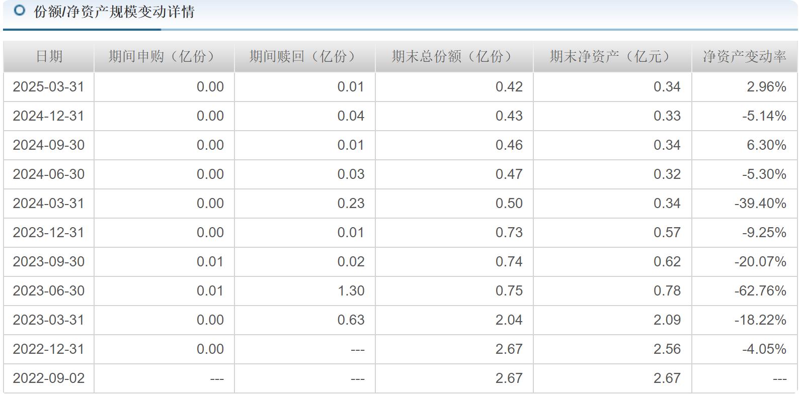Image resolution: width=799 pixels, height=395 pixels.
Task: Select the date cell 2024-12-31
Action: pyautogui.click(x=49, y=116)
